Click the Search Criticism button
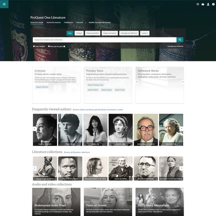 click(x=42, y=87)
